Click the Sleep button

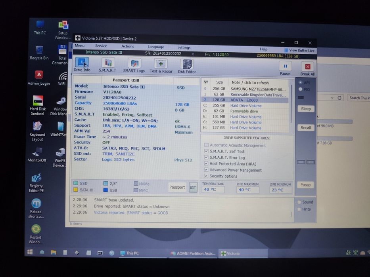(x=306, y=108)
